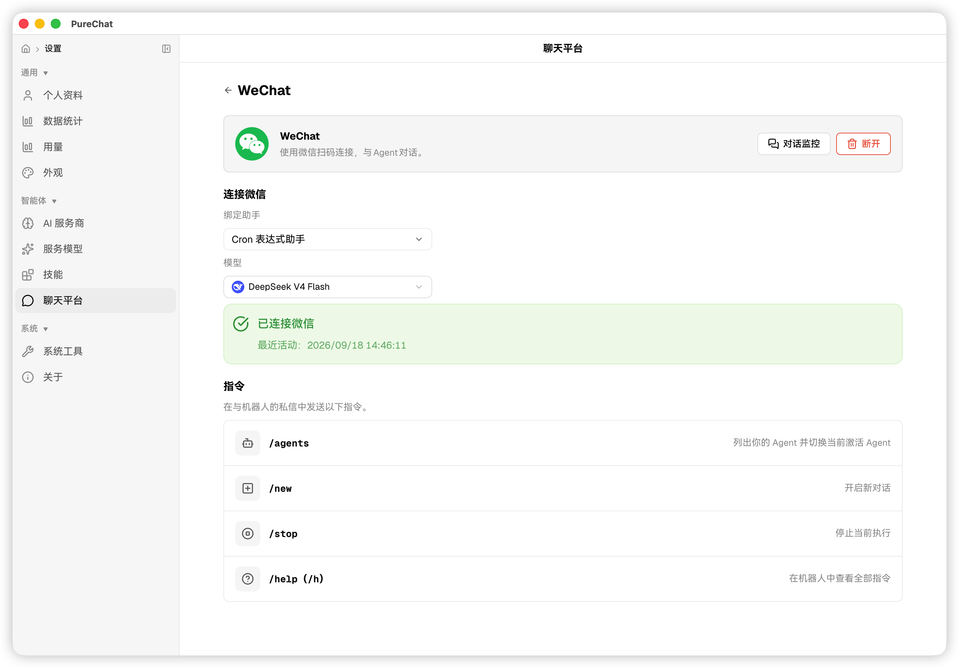Click the /agents command row

pyautogui.click(x=563, y=443)
